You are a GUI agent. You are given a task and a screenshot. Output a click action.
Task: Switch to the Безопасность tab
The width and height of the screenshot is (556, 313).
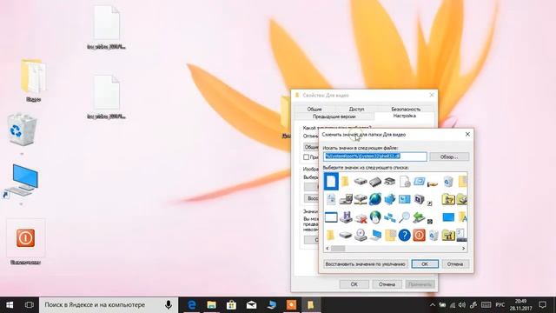tap(406, 109)
